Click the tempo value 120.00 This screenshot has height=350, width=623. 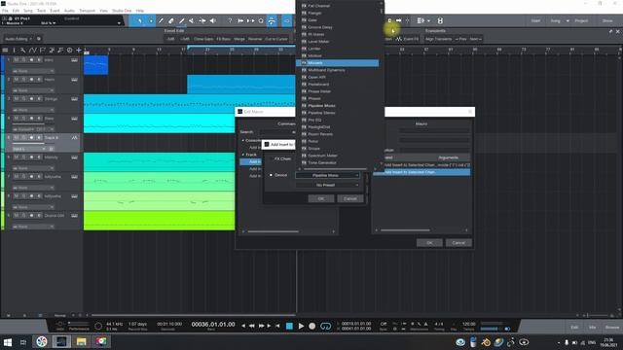469,324
